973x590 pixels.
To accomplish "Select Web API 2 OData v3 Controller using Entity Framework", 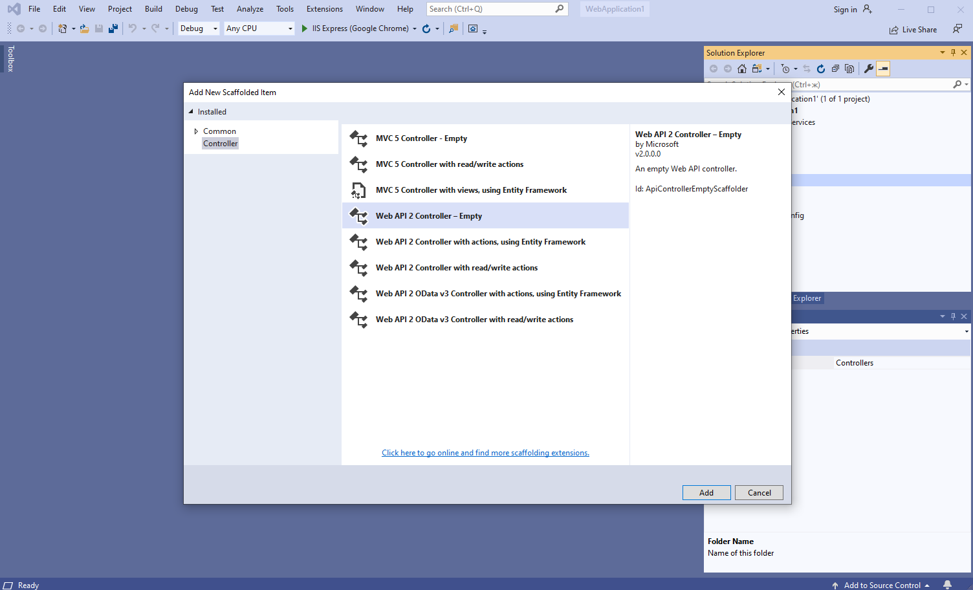I will click(485, 294).
